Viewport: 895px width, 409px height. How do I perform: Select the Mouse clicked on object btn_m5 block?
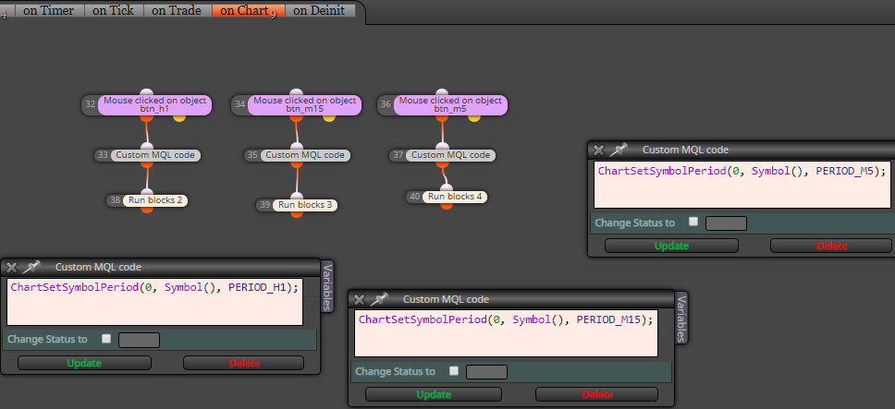[x=449, y=105]
